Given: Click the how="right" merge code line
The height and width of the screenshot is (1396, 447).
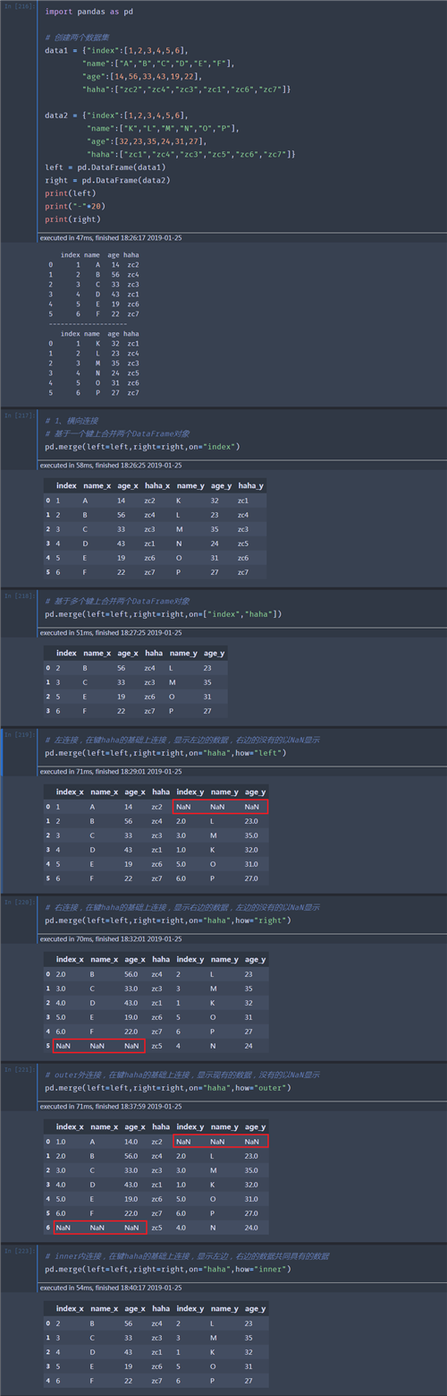Looking at the screenshot, I should click(x=168, y=920).
